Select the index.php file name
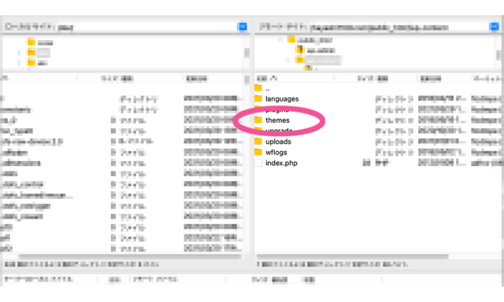Screen dimensions: 504x302 tap(281, 163)
